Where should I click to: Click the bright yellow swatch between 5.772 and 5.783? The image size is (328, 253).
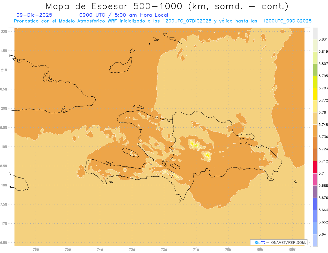315,94
